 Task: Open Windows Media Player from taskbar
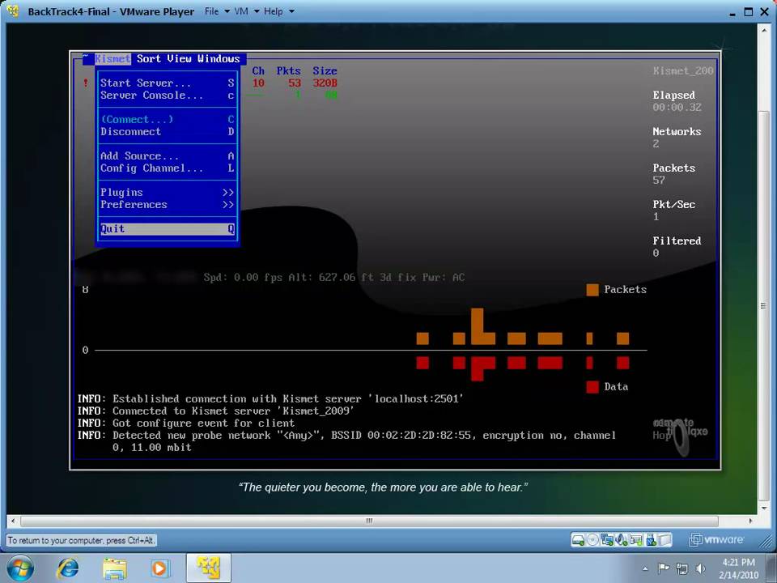point(160,568)
